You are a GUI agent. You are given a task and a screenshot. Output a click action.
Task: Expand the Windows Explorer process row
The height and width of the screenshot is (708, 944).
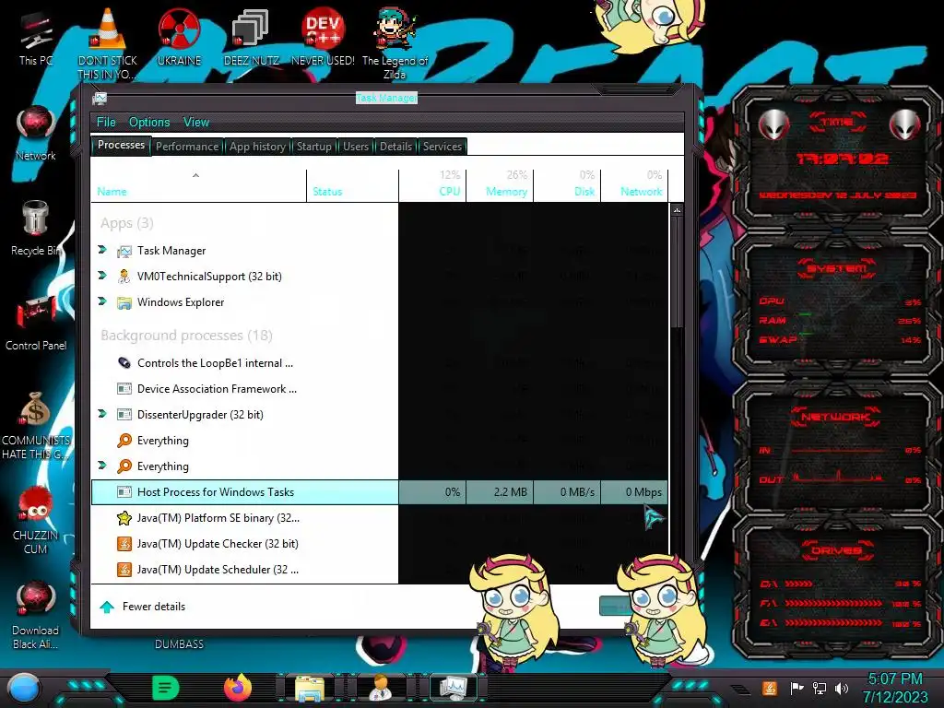pos(102,301)
